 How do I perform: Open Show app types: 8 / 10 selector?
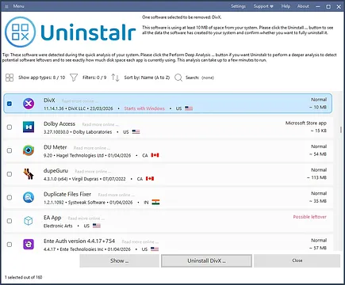pos(41,78)
